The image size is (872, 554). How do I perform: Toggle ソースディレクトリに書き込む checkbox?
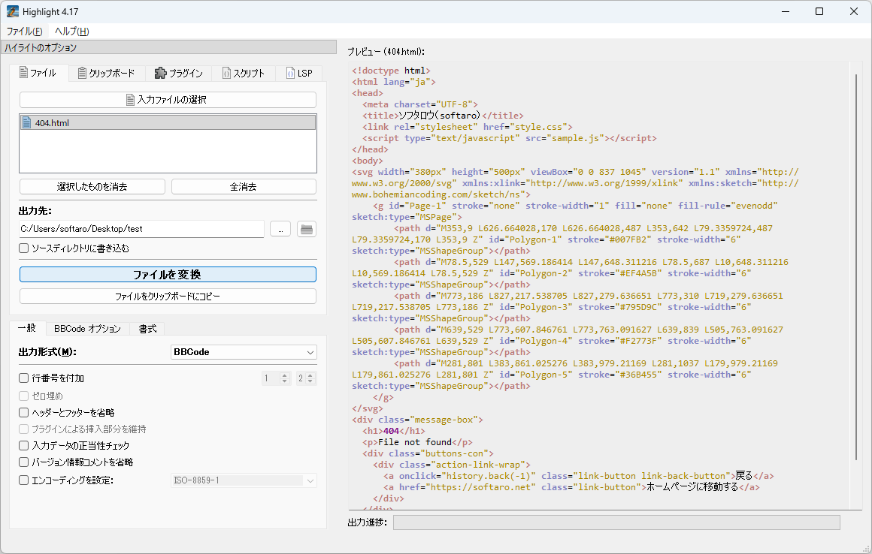[24, 248]
